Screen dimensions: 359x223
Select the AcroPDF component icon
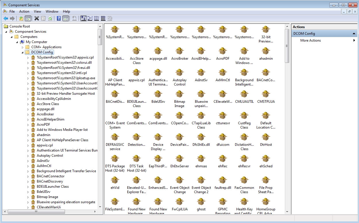[222, 51]
